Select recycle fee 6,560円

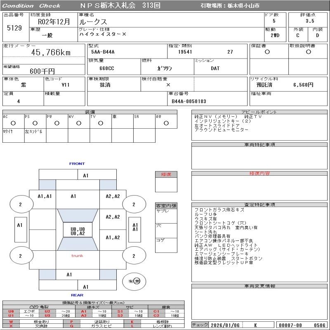[x=303, y=85]
